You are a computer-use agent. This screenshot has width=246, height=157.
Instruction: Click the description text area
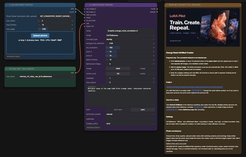(x=121, y=96)
